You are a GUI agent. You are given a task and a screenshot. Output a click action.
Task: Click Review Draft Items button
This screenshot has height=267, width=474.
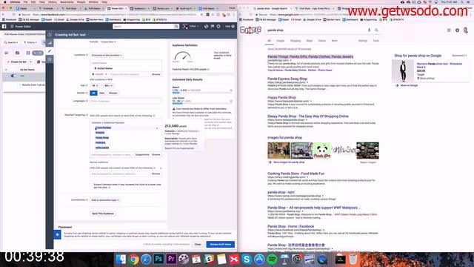[x=221, y=244]
